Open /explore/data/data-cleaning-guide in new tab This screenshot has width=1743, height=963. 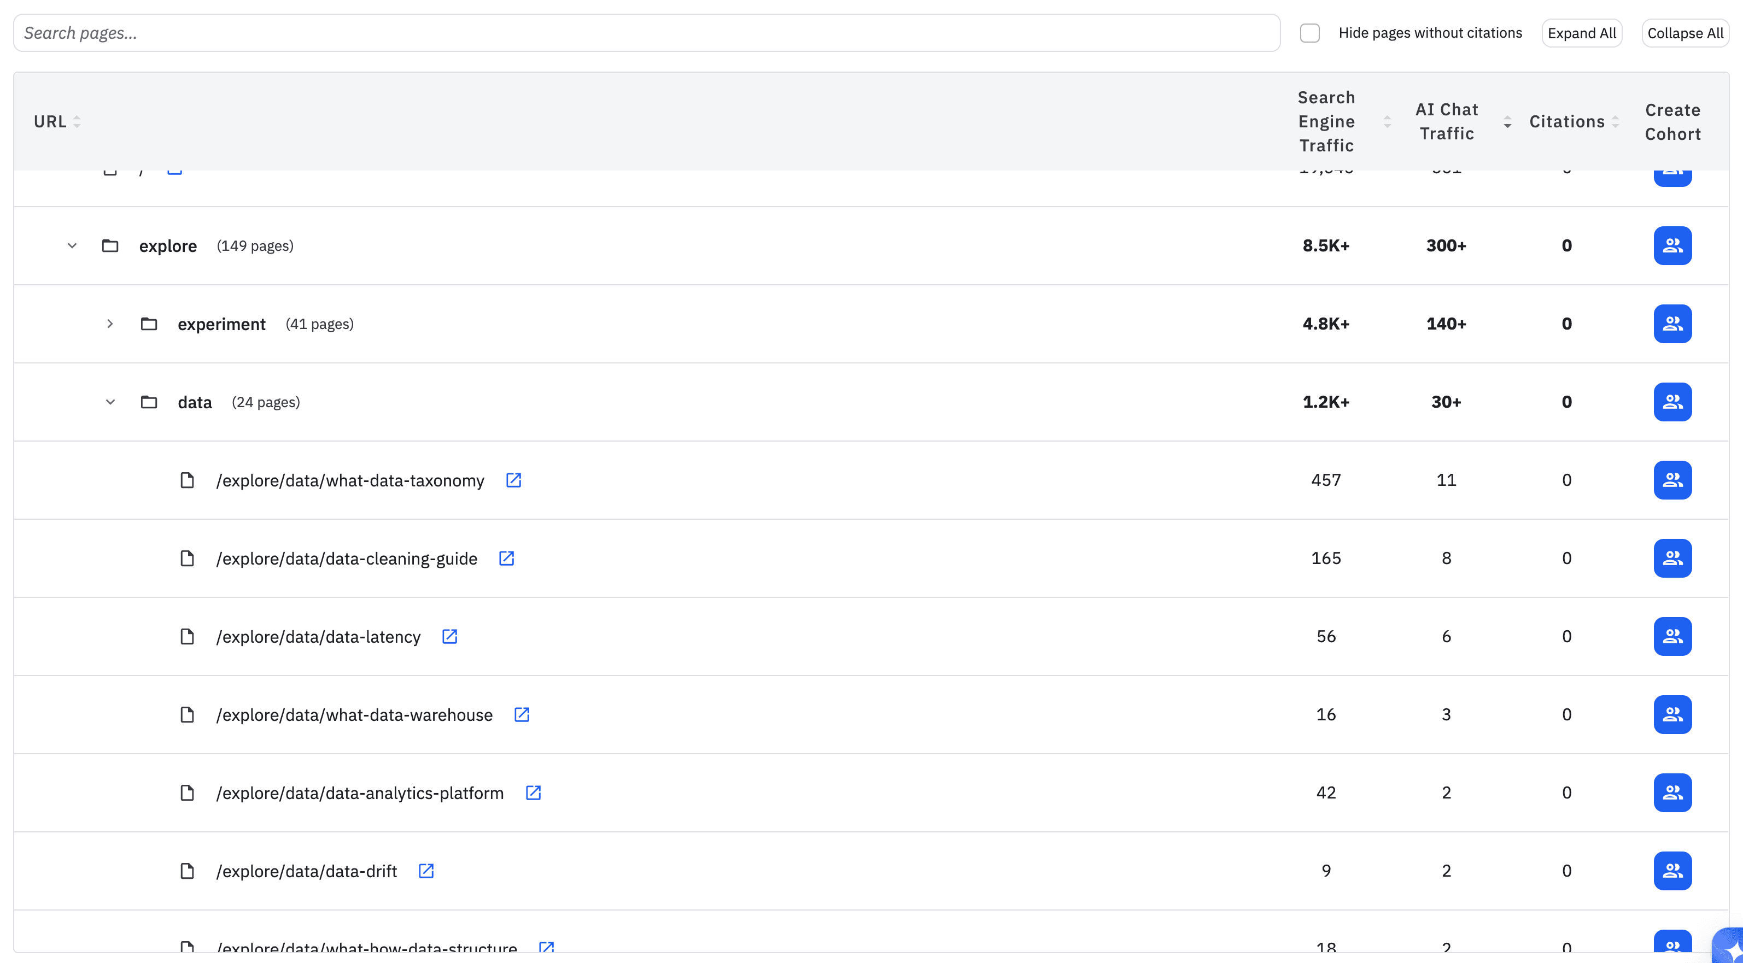pos(507,559)
